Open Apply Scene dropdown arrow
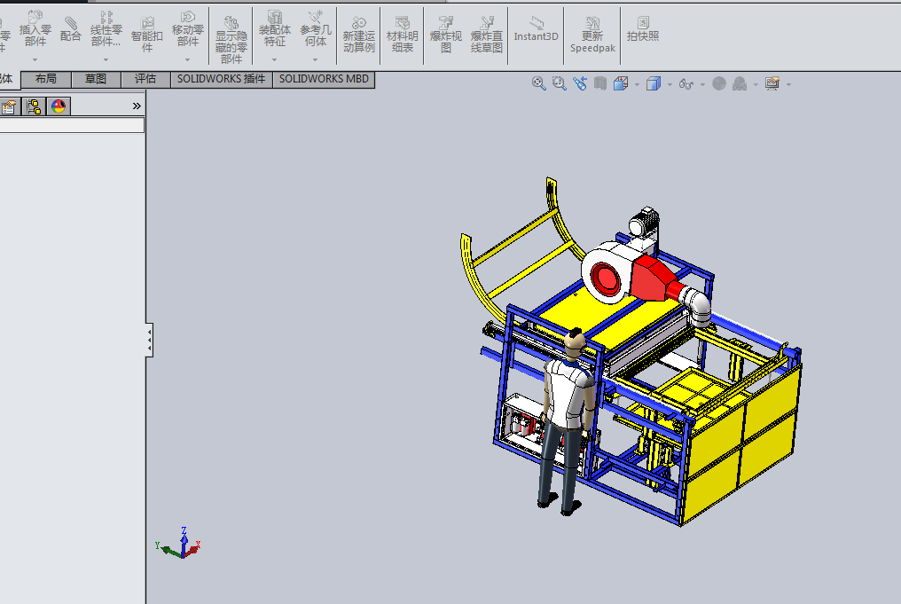901x604 pixels. (x=756, y=85)
